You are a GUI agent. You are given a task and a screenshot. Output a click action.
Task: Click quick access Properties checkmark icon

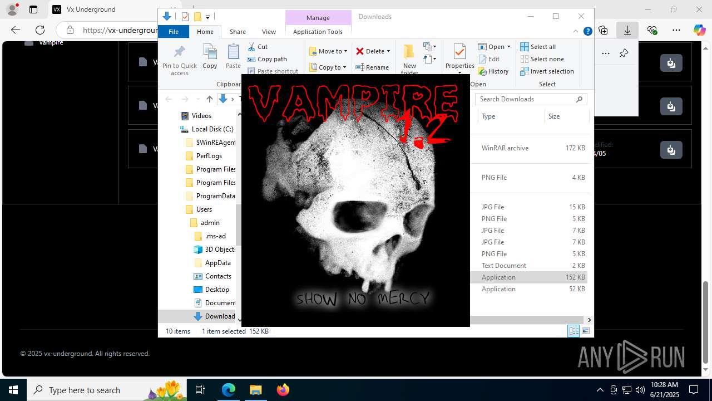point(185,17)
